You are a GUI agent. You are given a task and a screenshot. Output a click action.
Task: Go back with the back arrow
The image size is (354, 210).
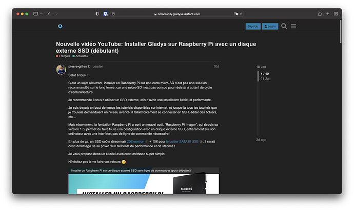49,14
